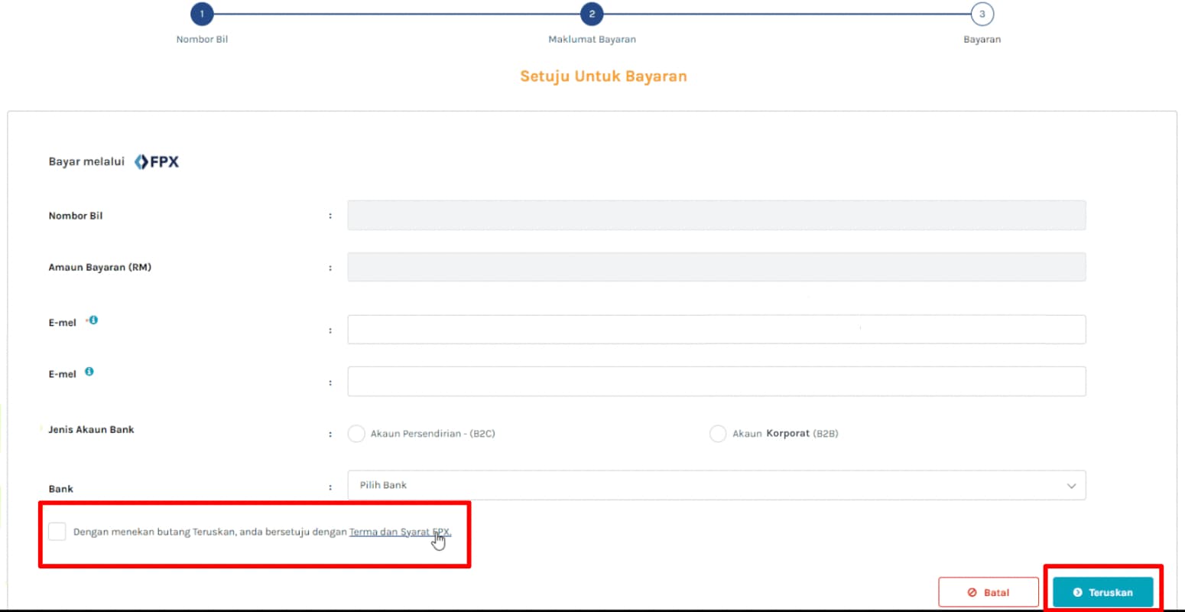This screenshot has width=1185, height=612.
Task: Select Akaun Korporat (B2B) radio button
Action: [x=718, y=434]
